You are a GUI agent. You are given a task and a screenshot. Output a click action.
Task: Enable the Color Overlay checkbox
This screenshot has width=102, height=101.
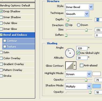[x=1, y=58]
